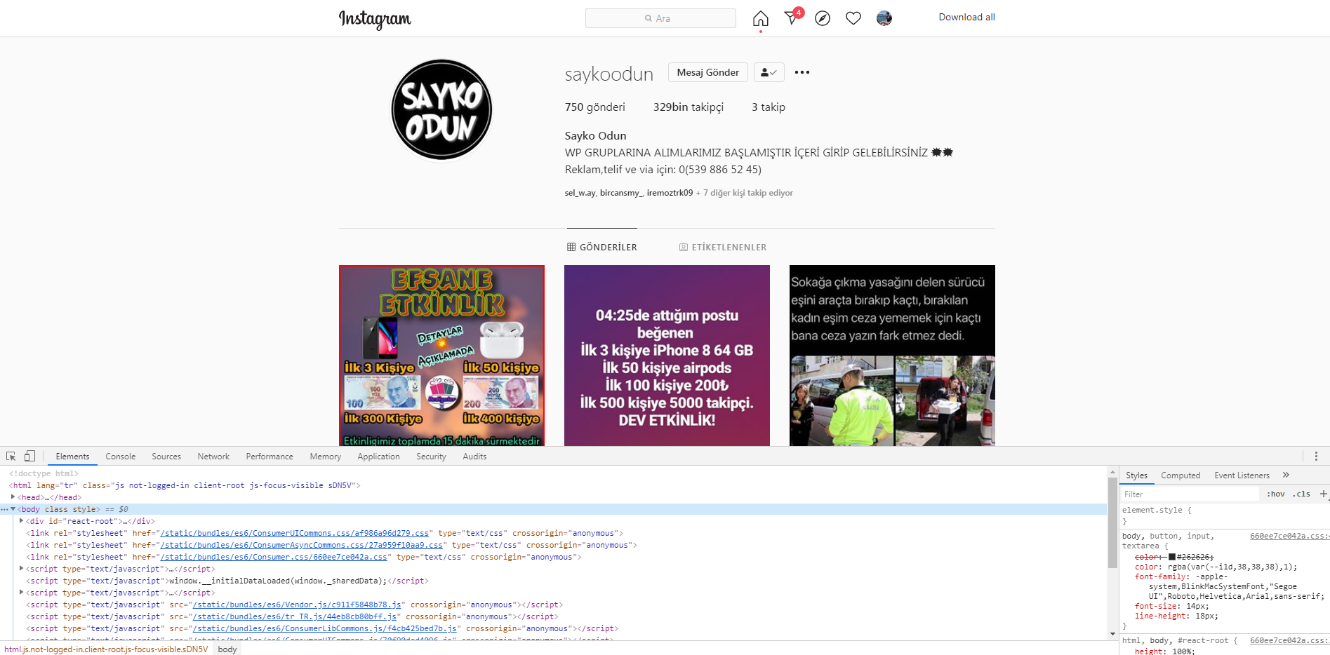The image size is (1330, 655).
Task: Add new style rule plus icon
Action: [x=1324, y=494]
